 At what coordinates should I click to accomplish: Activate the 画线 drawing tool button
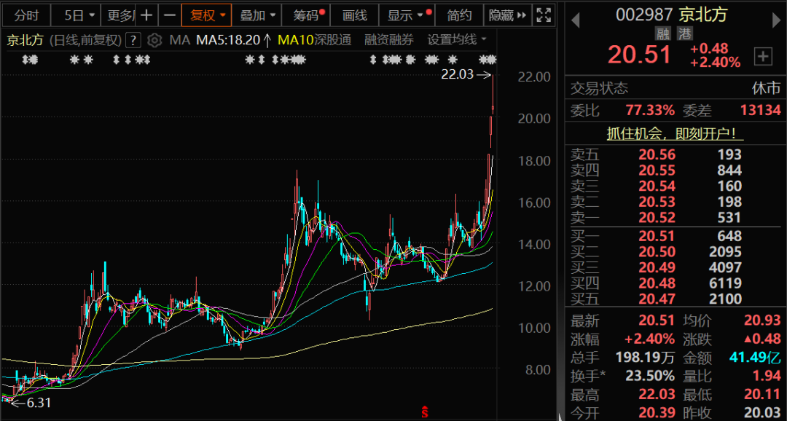(x=355, y=15)
